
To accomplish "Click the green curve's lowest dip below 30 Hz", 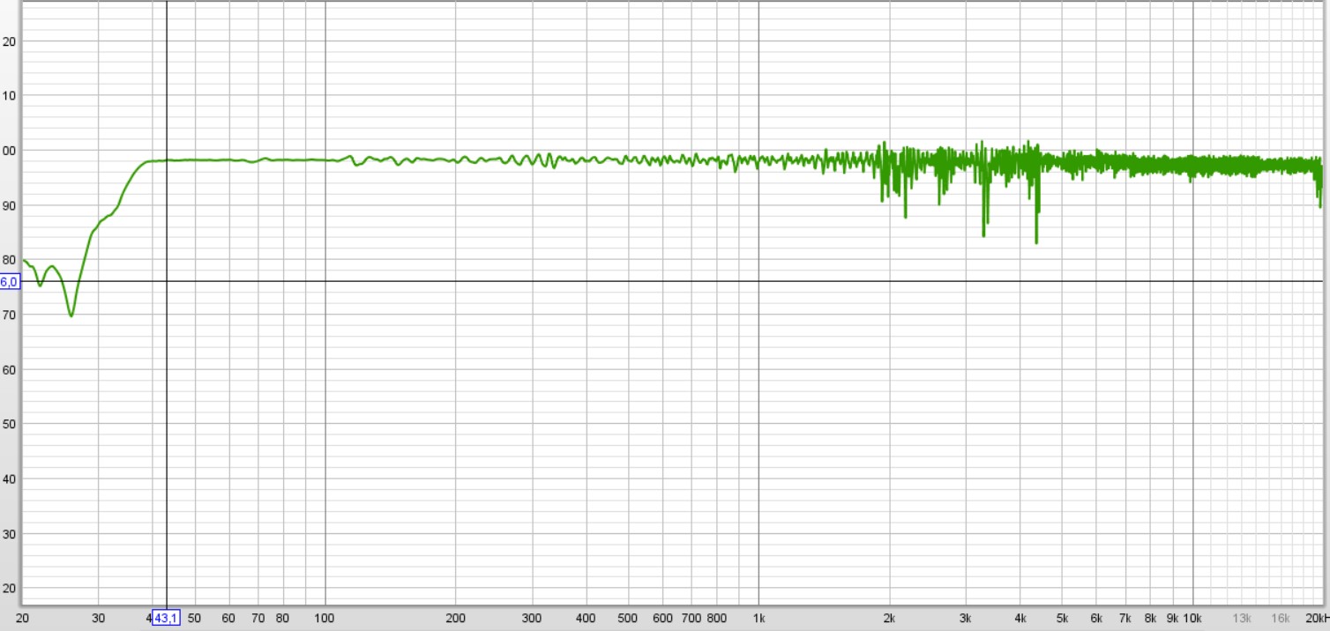I will [x=71, y=315].
